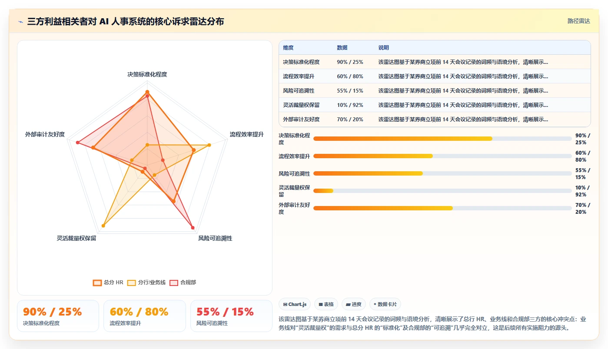Click the 60% / 80% value in table
Screen dimensions: 608x349
[x=350, y=76]
